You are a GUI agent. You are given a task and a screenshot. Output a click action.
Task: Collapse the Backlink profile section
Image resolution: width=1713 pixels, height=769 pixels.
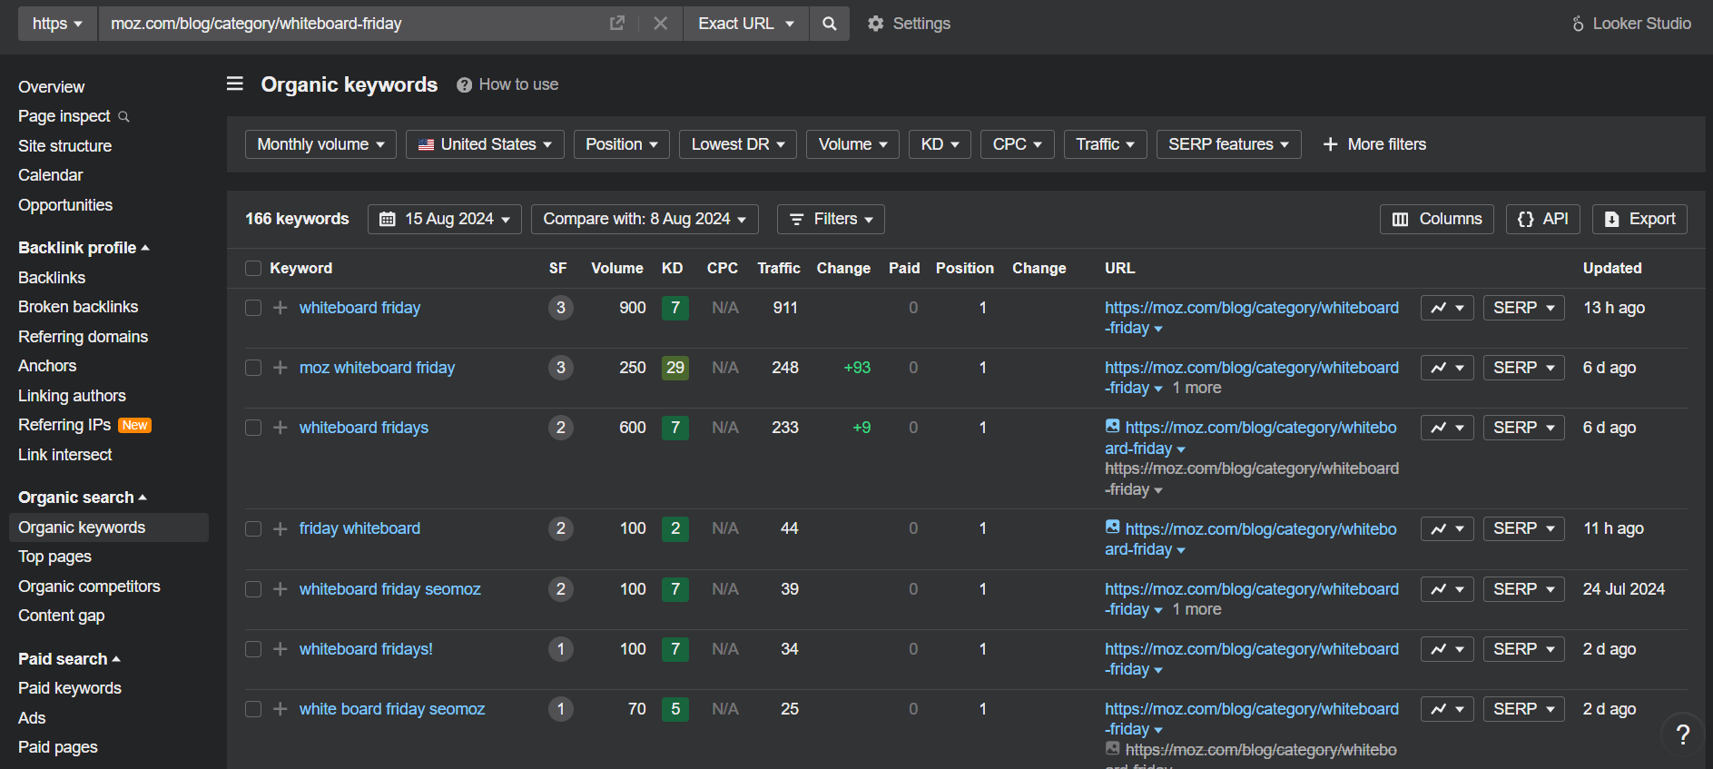pos(84,248)
